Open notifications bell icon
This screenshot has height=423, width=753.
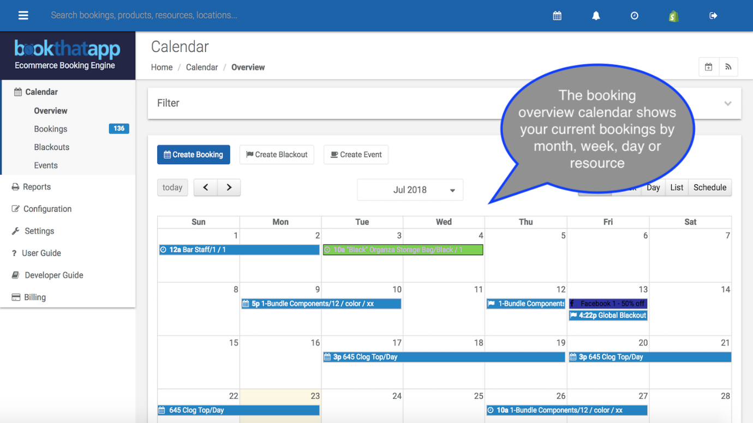click(x=596, y=16)
